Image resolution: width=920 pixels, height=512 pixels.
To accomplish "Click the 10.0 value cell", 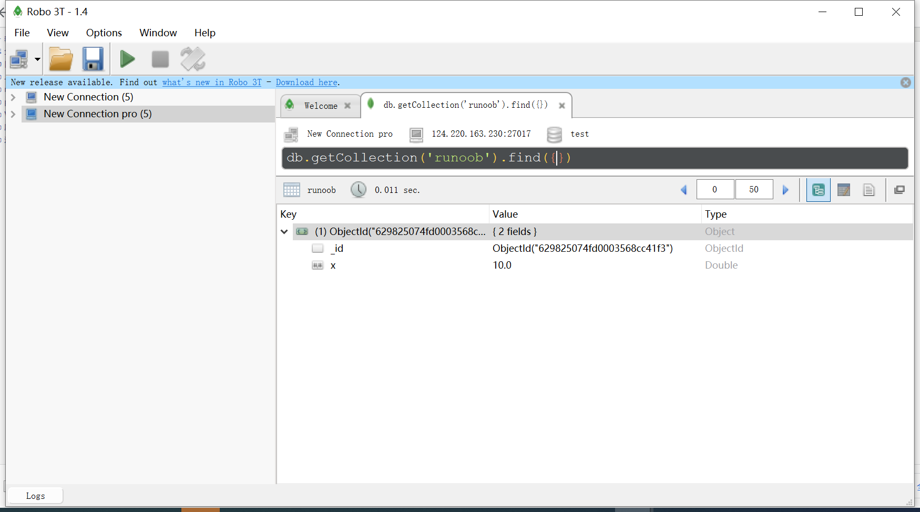I will [502, 265].
